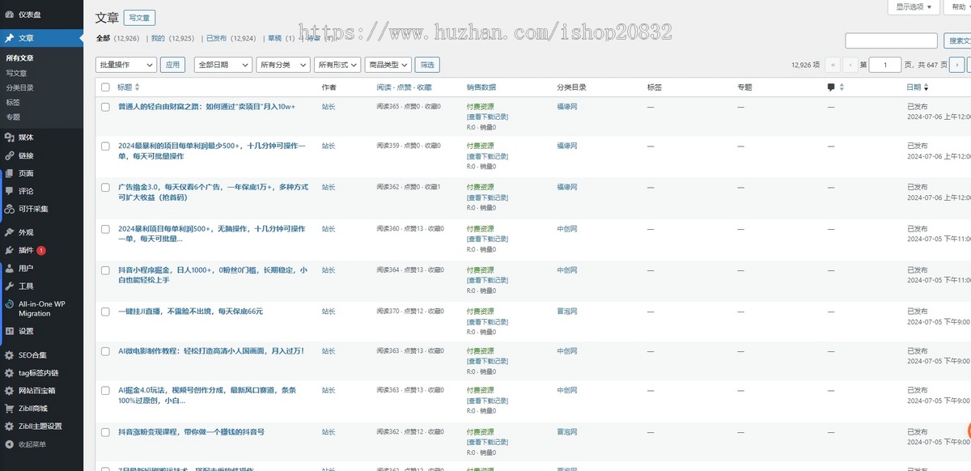
Task: Expand the 帮助 help panel
Action: pos(960,6)
